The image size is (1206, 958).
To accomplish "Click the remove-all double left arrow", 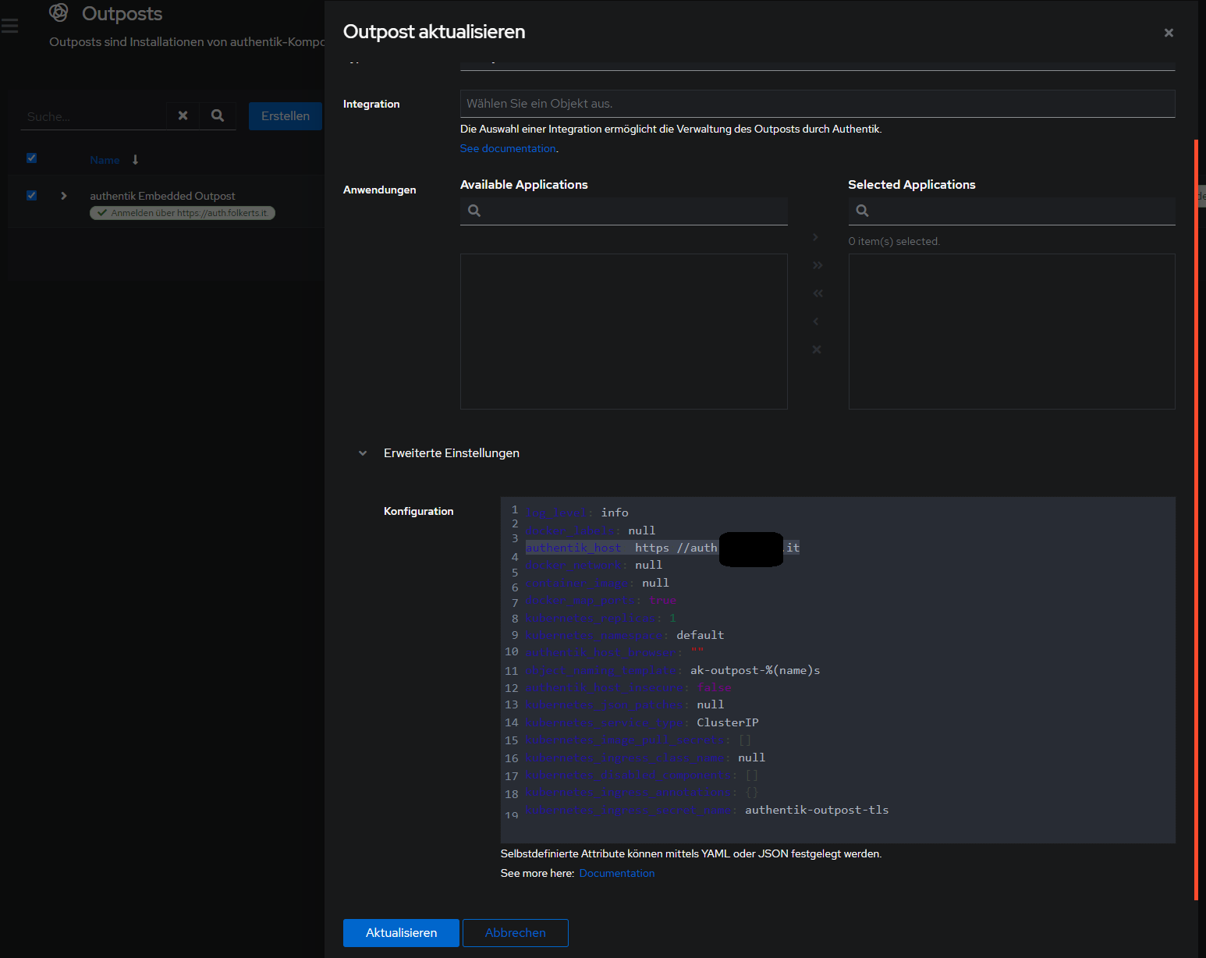I will [817, 293].
